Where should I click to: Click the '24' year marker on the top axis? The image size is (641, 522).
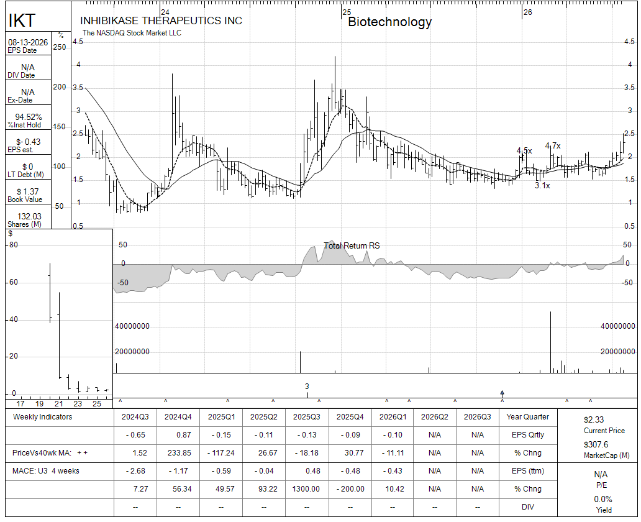click(x=165, y=12)
